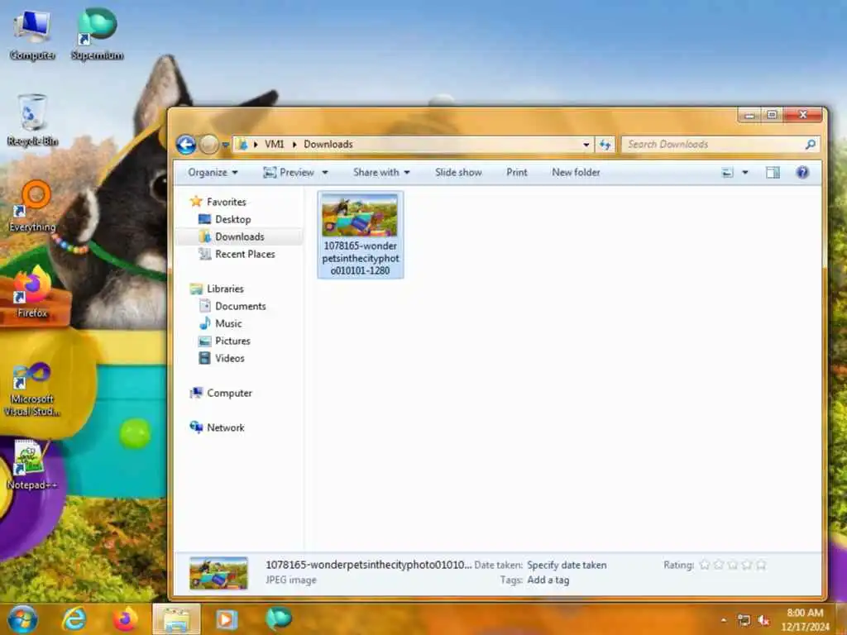Select Computer in the navigation pane
Viewport: 847px width, 635px height.
pyautogui.click(x=229, y=393)
